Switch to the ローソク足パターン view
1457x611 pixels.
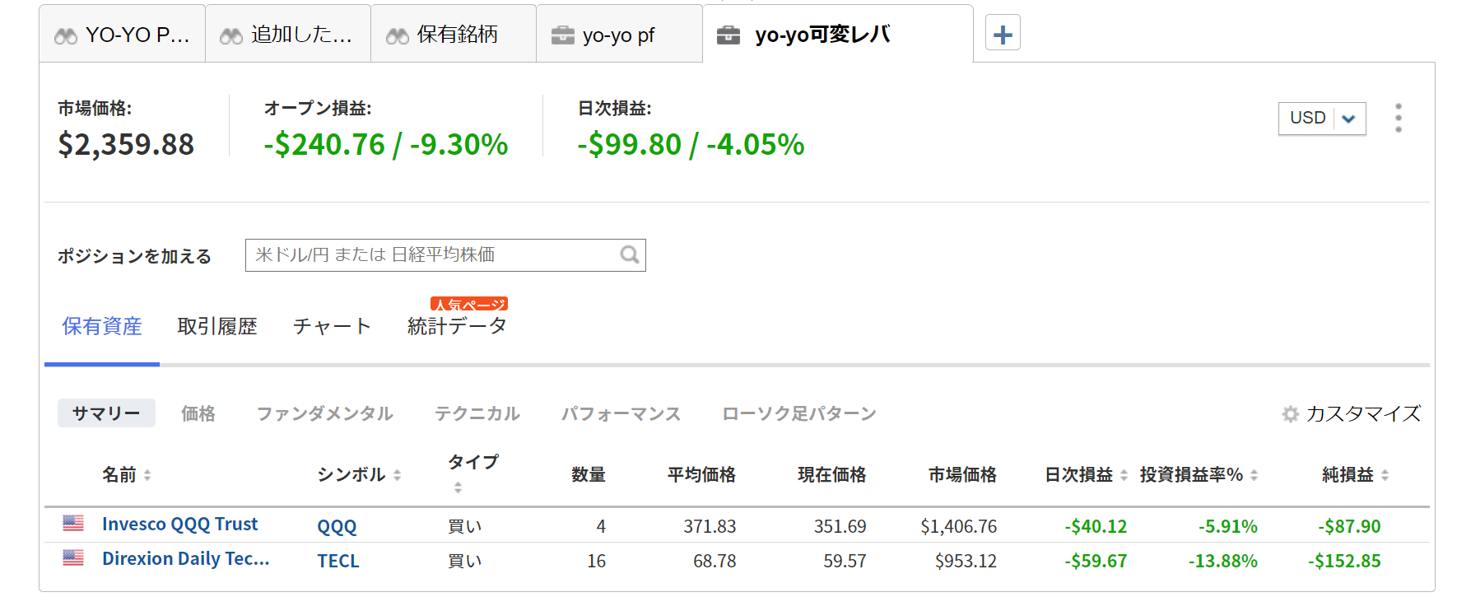(799, 413)
